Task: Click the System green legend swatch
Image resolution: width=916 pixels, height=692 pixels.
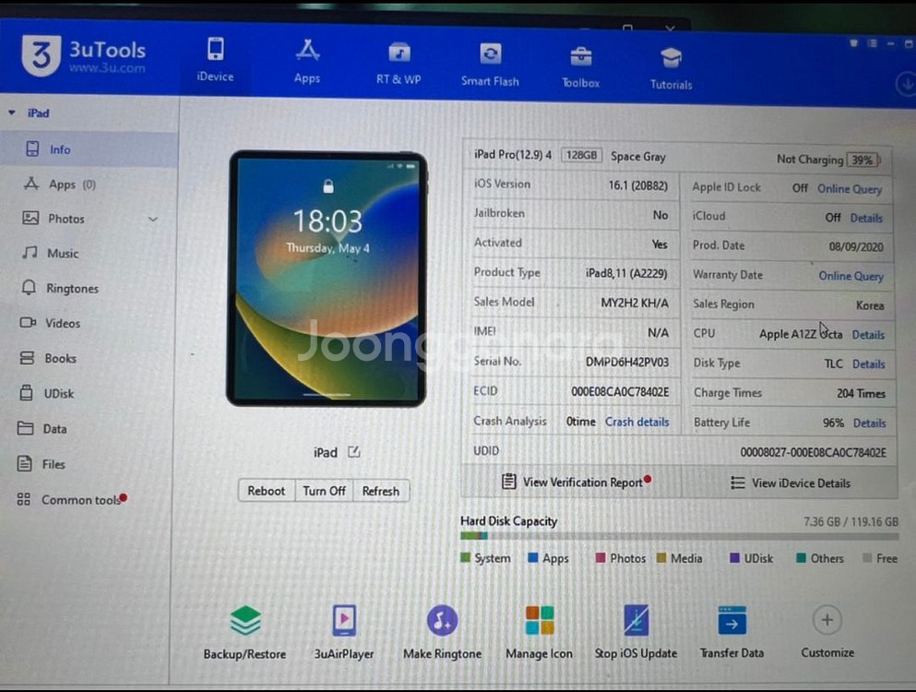Action: (466, 557)
